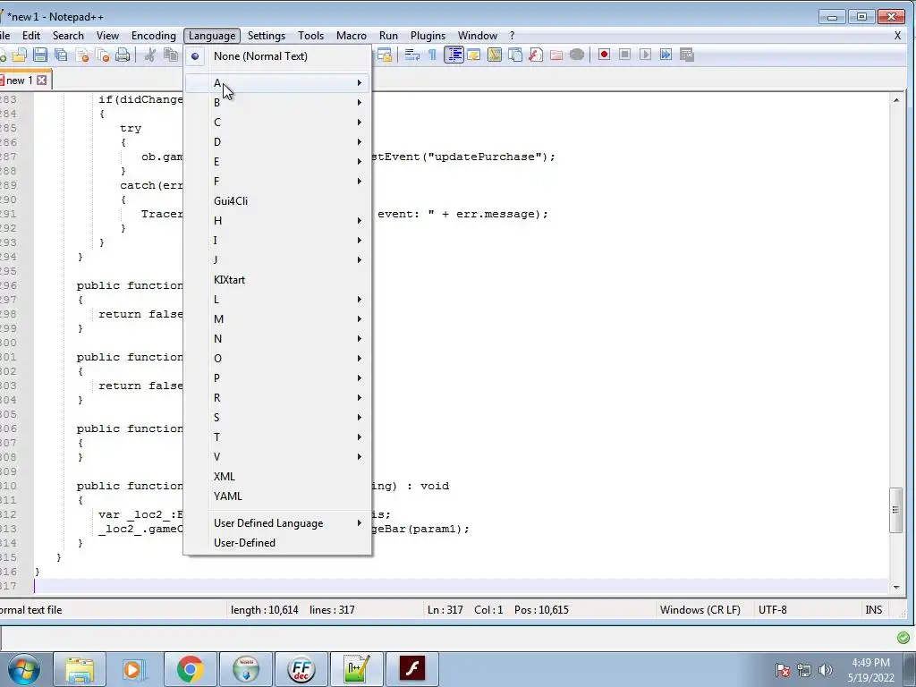Expand the V language submenu
Viewport: 916px width, 687px height.
[x=277, y=457]
